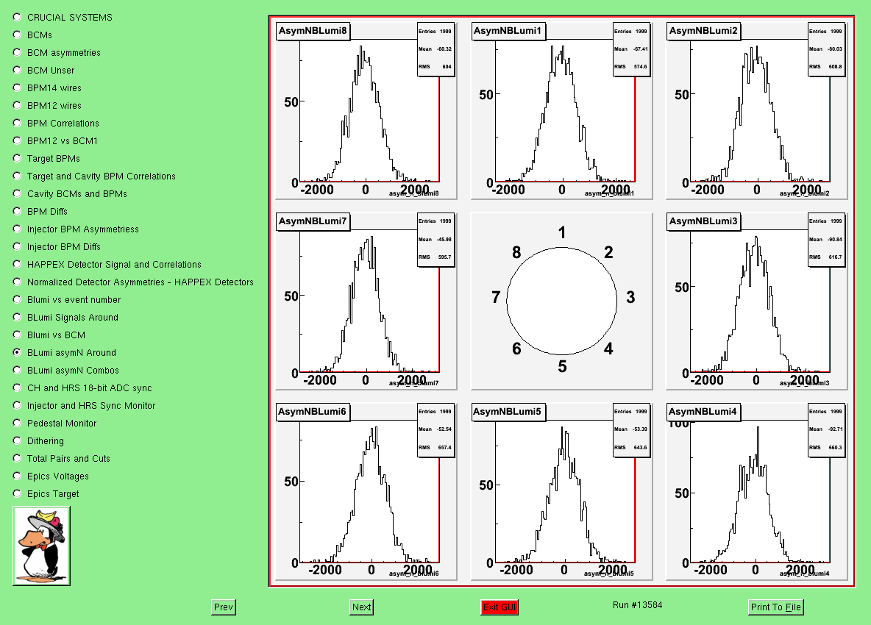Switch to BLumi asymN Combos
Image resolution: width=871 pixels, height=625 pixels.
(x=17, y=371)
